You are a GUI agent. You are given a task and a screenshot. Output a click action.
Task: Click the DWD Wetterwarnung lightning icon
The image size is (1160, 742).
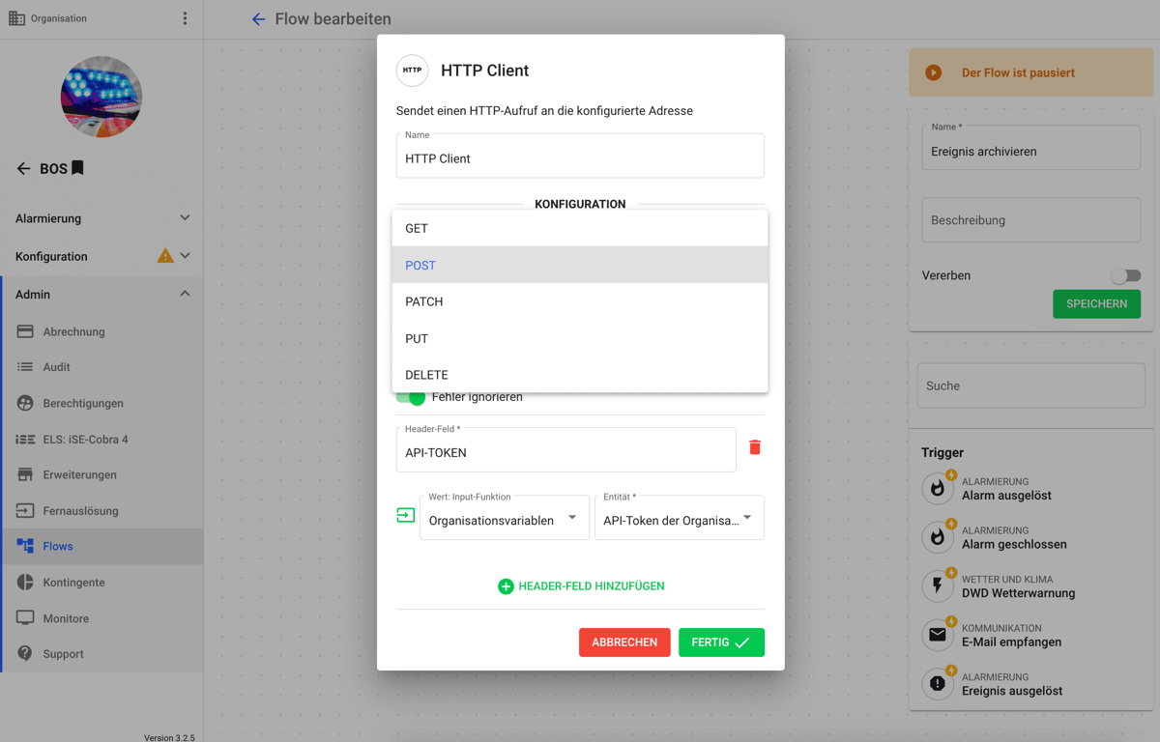coord(938,586)
